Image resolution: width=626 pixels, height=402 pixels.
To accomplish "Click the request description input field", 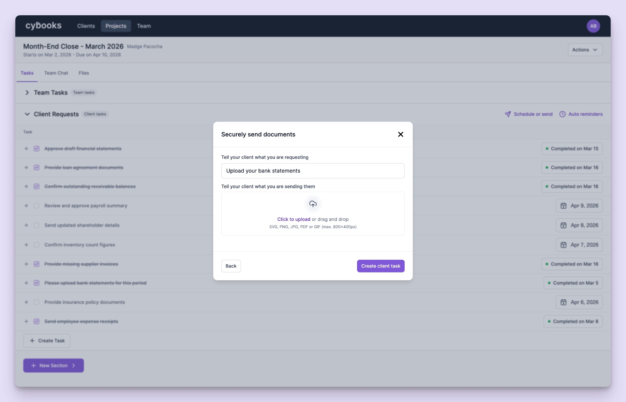I will click(x=313, y=171).
